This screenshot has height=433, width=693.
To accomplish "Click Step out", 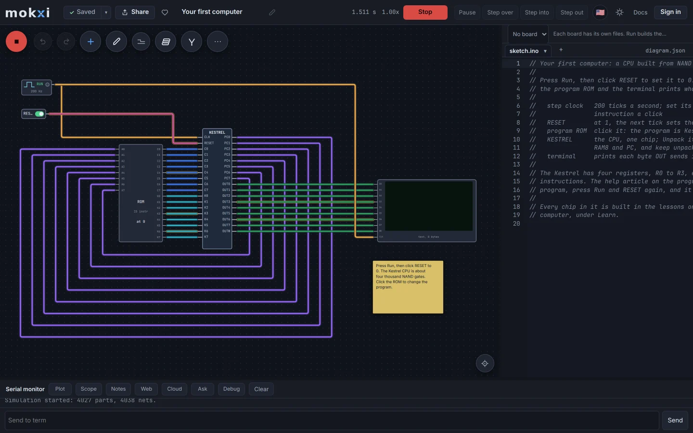I will (572, 13).
